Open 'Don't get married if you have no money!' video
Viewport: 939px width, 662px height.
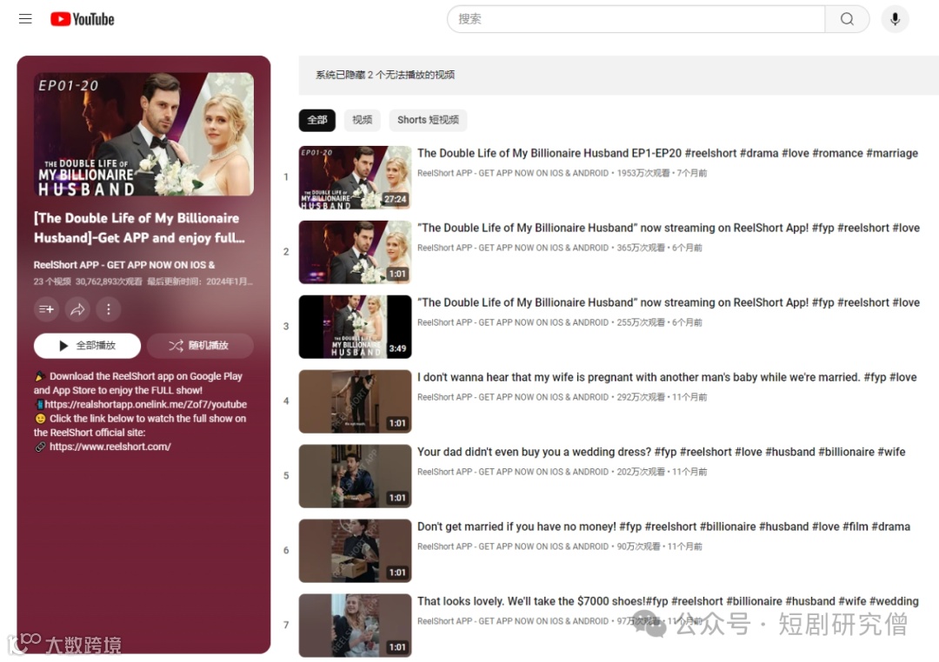(663, 526)
